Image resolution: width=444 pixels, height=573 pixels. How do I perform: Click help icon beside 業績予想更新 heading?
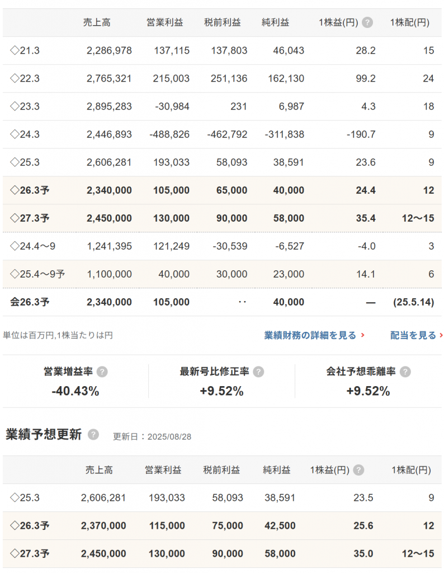point(93,434)
